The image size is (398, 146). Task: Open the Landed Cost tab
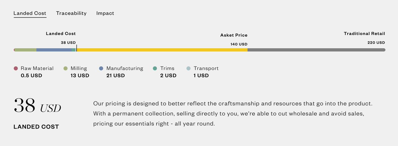pyautogui.click(x=30, y=13)
